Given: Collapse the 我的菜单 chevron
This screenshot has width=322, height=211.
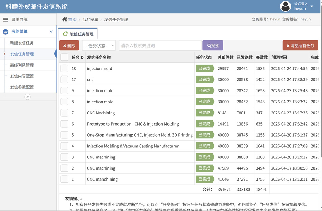Looking at the screenshot, I should [51, 32].
